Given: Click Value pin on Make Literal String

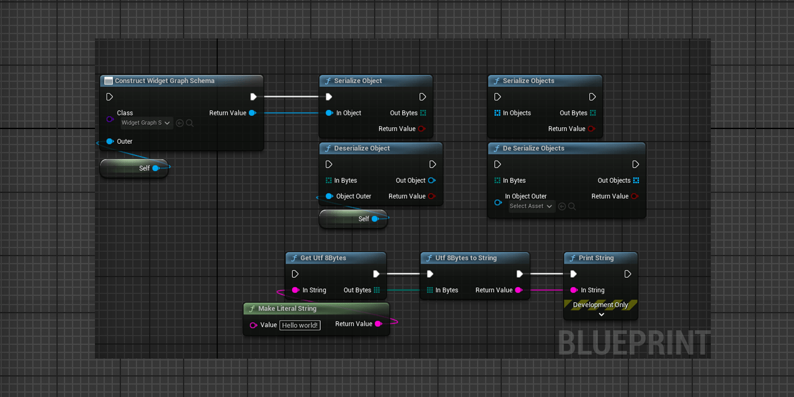Looking at the screenshot, I should 253,325.
